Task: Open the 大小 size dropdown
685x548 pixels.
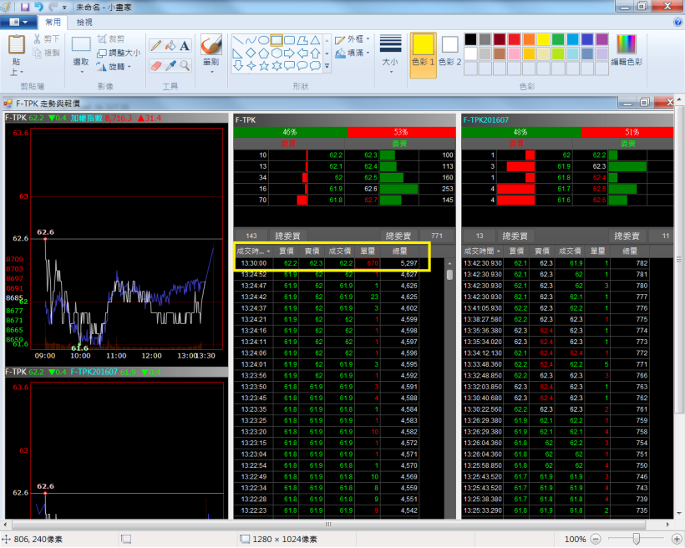Action: (390, 52)
